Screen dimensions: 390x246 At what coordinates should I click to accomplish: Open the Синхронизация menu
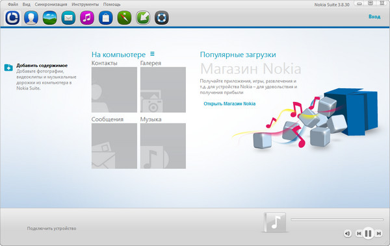point(51,5)
